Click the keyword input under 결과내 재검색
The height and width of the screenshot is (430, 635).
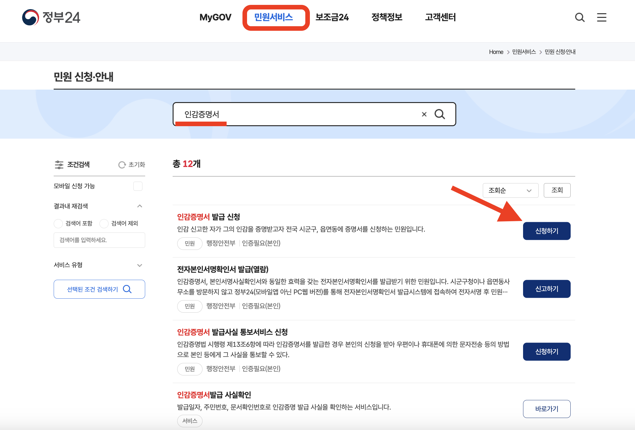click(99, 240)
